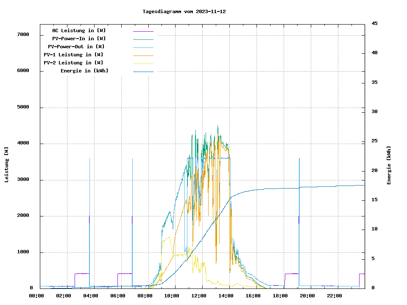Choose the PV-2 Leistung legend label
407x305 pixels.
(73, 63)
